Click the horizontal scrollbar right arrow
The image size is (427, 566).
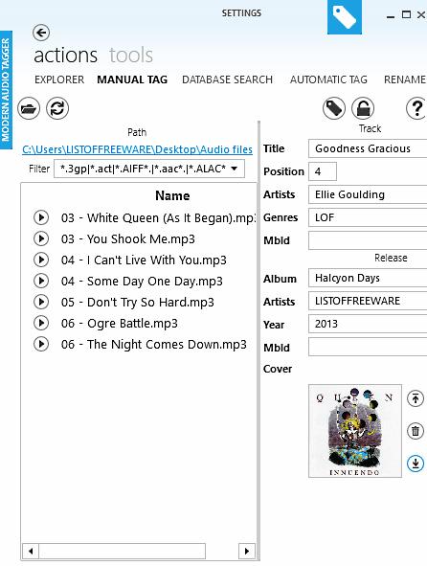(x=247, y=551)
